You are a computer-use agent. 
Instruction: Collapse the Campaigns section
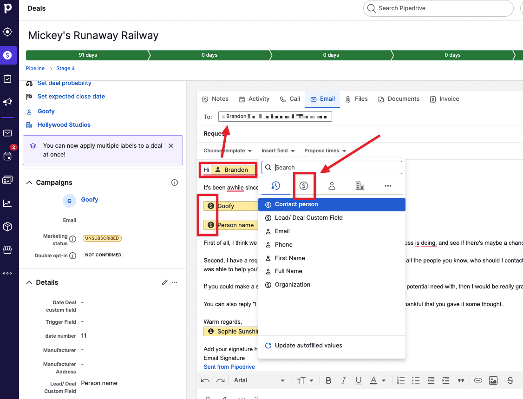(29, 183)
